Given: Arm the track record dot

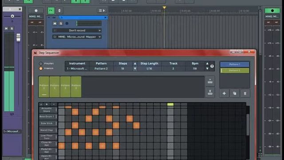Looking at the screenshot, I should pos(67,24).
